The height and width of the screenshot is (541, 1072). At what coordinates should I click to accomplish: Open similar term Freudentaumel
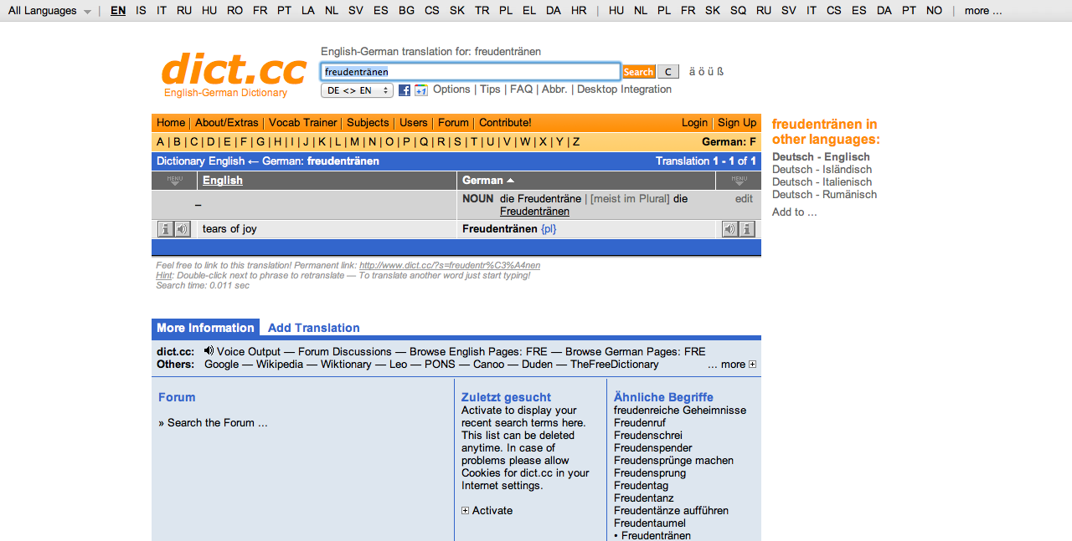(x=650, y=523)
